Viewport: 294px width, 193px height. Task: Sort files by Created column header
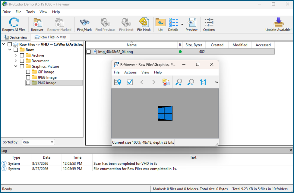pyautogui.click(x=217, y=45)
